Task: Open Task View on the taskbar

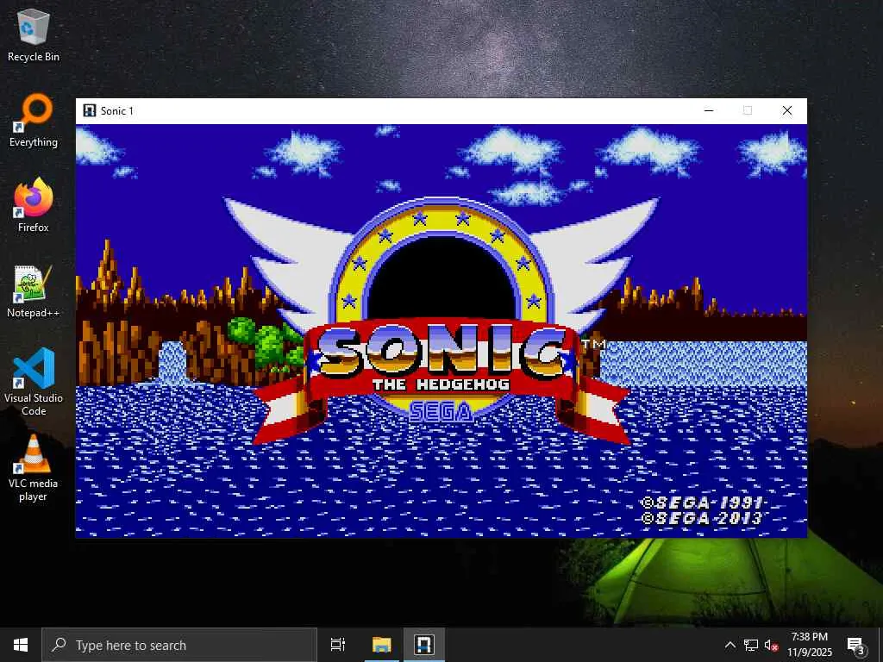Action: tap(338, 645)
